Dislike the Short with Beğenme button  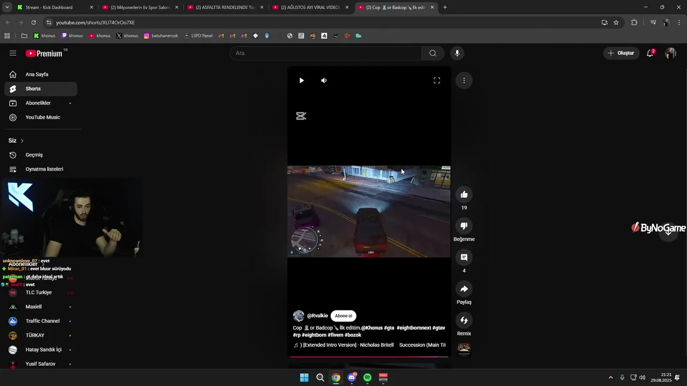pos(464,226)
